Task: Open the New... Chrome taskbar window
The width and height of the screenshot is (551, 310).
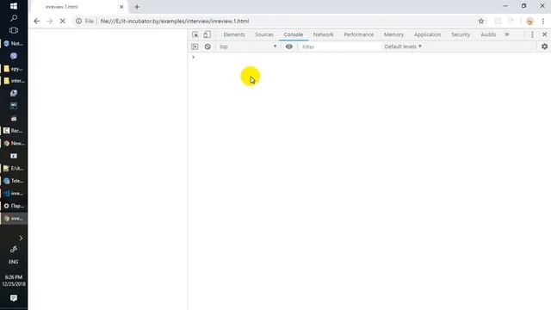Action: [14, 143]
